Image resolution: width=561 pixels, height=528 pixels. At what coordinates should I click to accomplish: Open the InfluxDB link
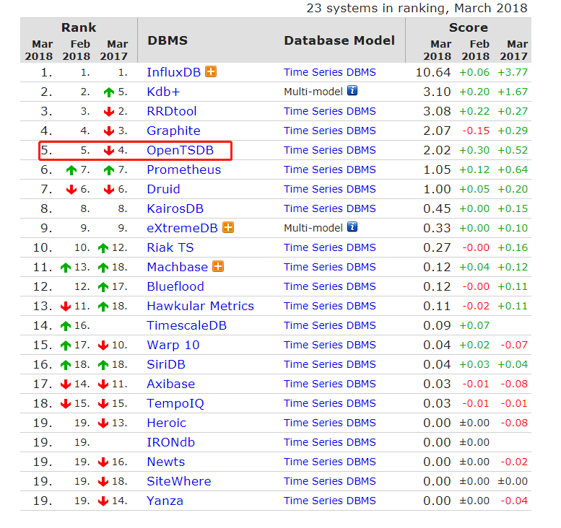coord(174,72)
